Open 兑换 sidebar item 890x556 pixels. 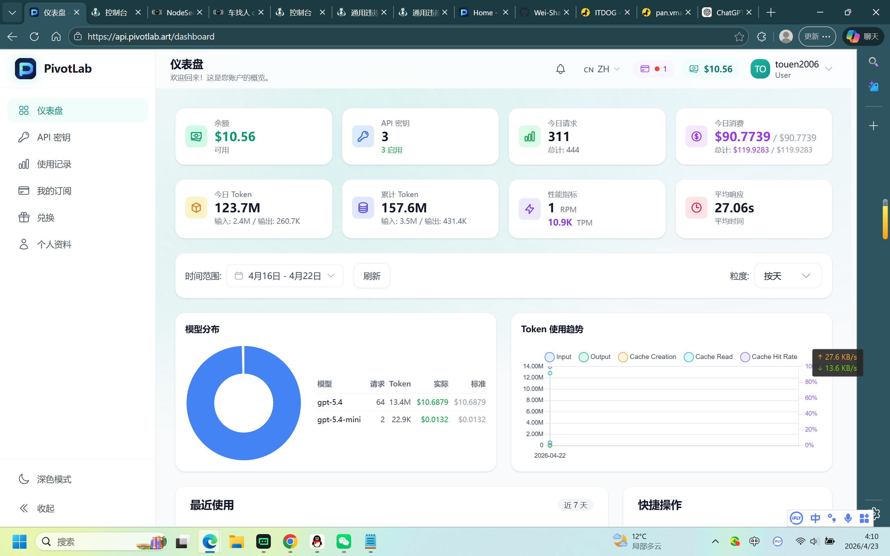click(x=78, y=218)
